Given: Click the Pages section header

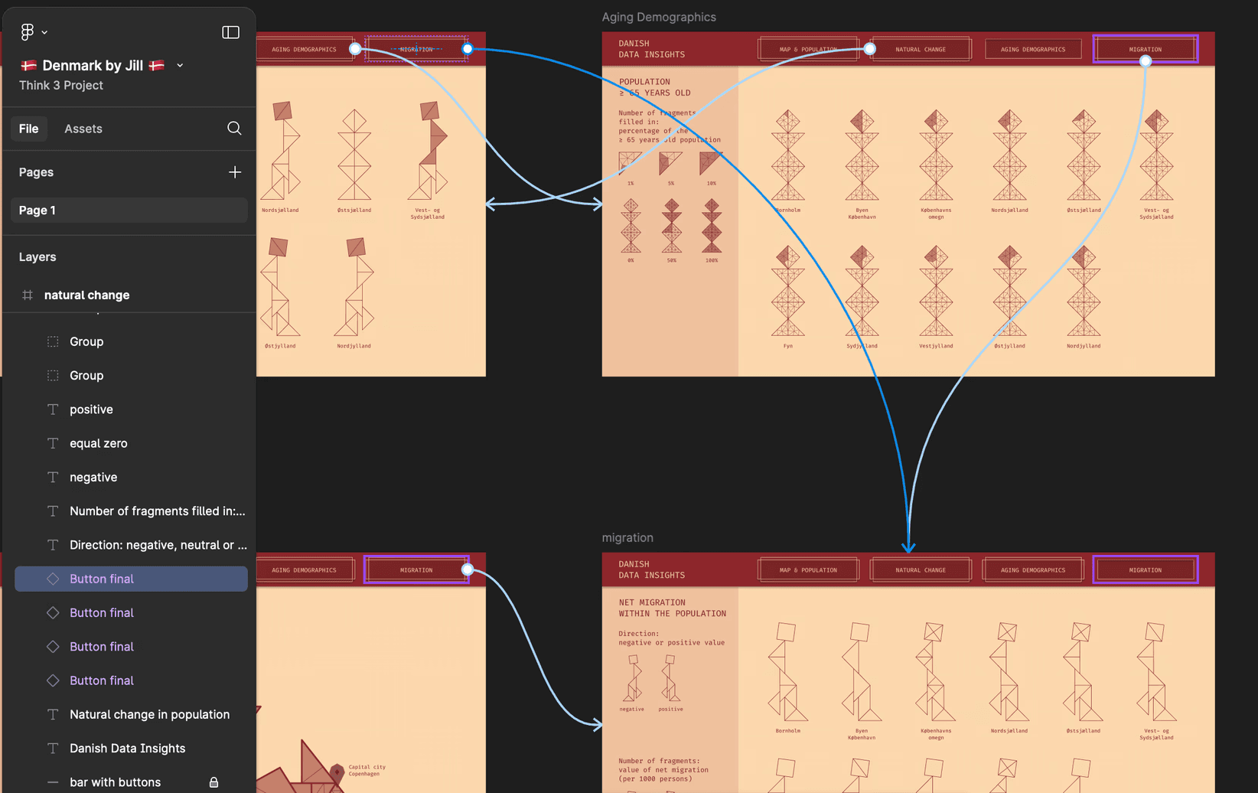Looking at the screenshot, I should [36, 172].
